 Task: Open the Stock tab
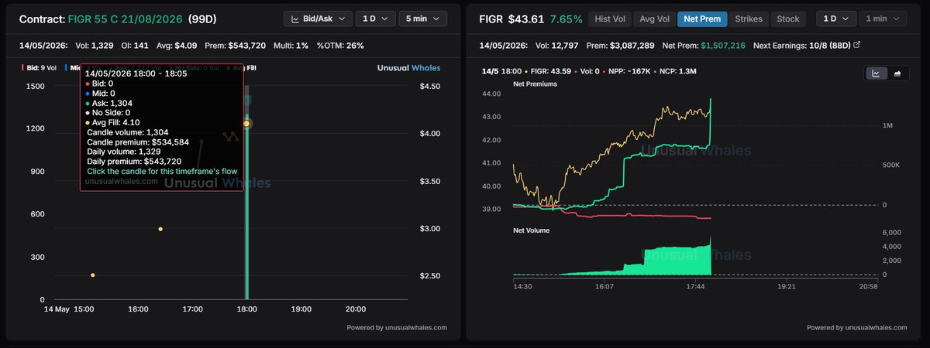click(x=788, y=19)
